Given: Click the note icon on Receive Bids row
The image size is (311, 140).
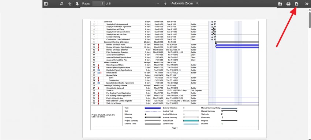Looking at the screenshot, I should tap(98, 73).
